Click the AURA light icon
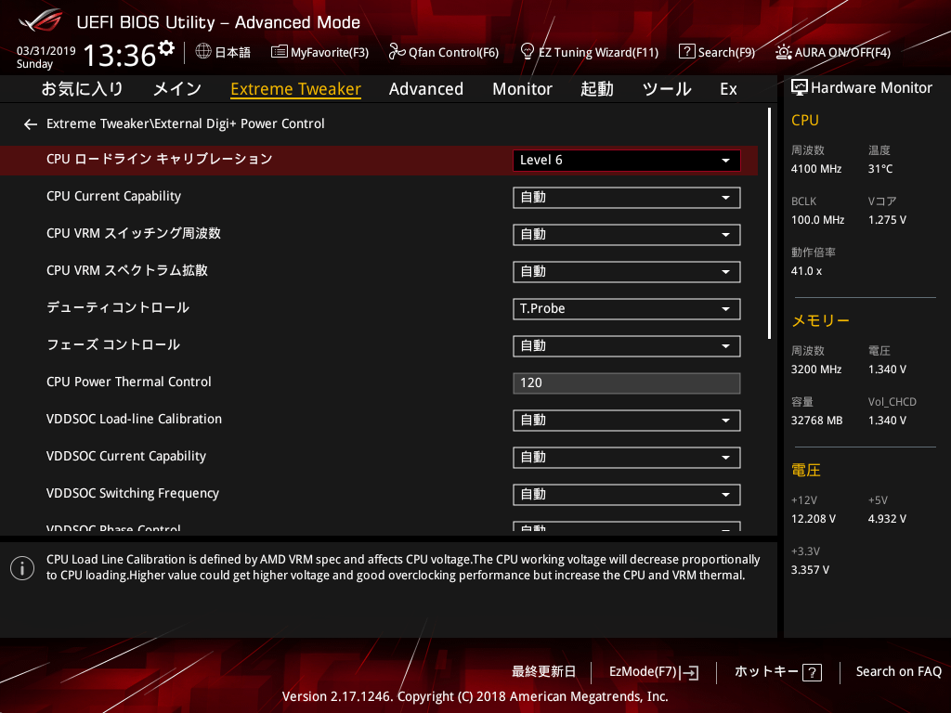 click(x=783, y=52)
